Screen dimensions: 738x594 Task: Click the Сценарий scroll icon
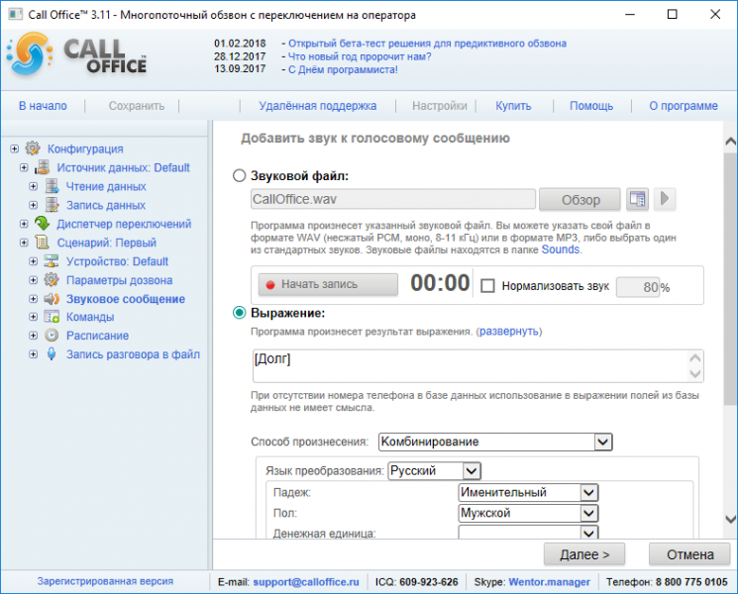(42, 243)
